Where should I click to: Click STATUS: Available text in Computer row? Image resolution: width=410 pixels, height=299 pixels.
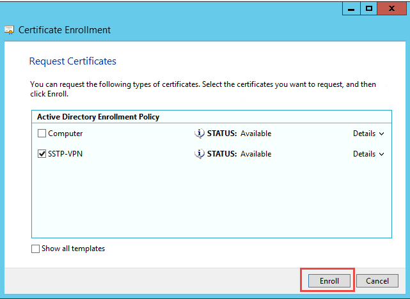pyautogui.click(x=239, y=134)
